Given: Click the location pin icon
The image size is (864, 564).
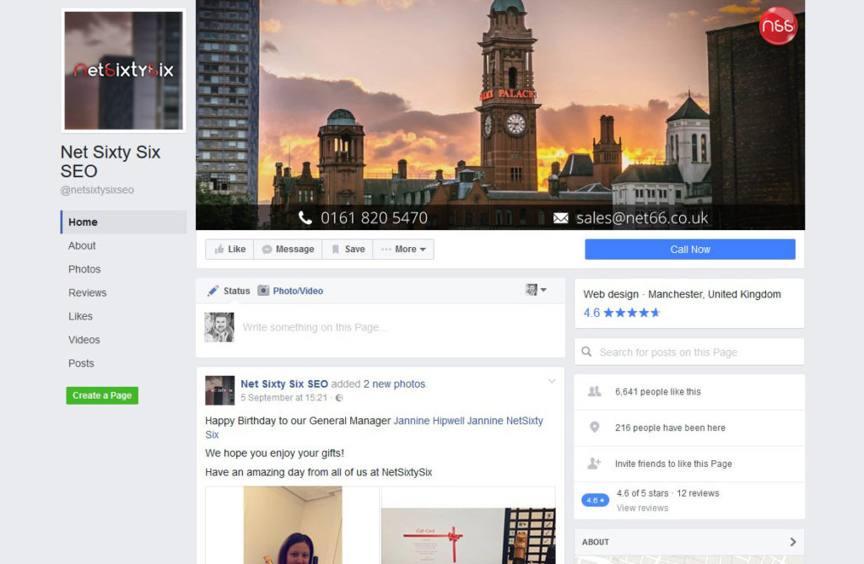Looking at the screenshot, I should 594,427.
